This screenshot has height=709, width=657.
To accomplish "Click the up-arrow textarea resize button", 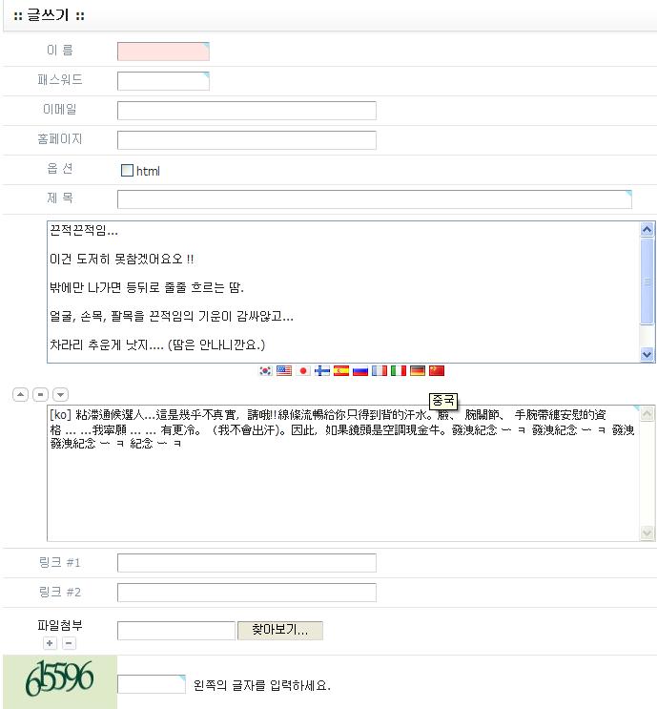I will coord(20,395).
